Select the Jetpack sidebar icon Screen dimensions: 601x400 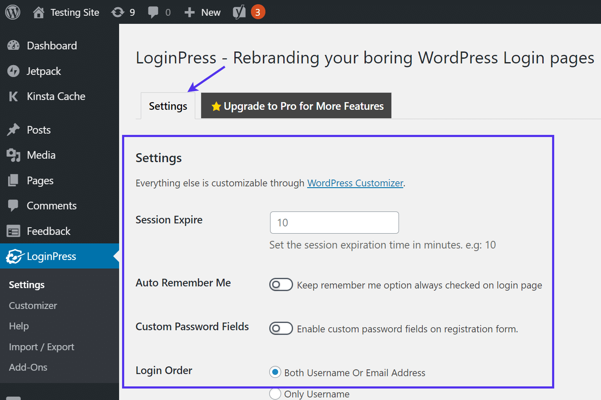coord(14,71)
